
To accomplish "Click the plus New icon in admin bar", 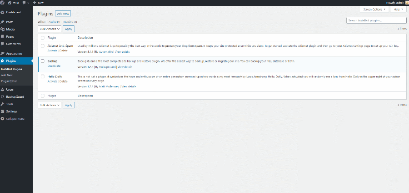I will (35, 3).
